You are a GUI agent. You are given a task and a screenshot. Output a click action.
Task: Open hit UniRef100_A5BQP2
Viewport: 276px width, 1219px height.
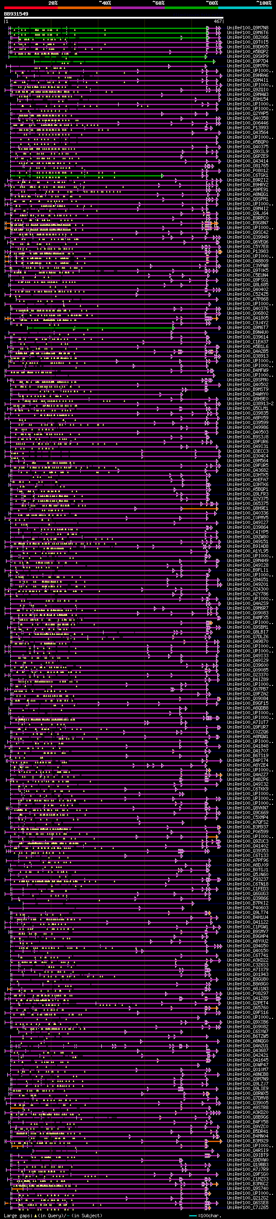coord(248,51)
